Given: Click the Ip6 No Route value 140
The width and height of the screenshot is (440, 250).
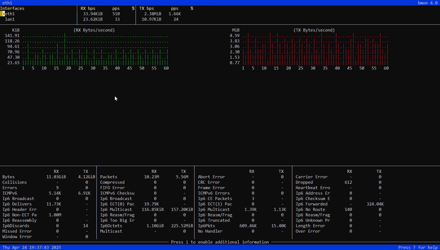Looking at the screenshot, I should pyautogui.click(x=348, y=210).
